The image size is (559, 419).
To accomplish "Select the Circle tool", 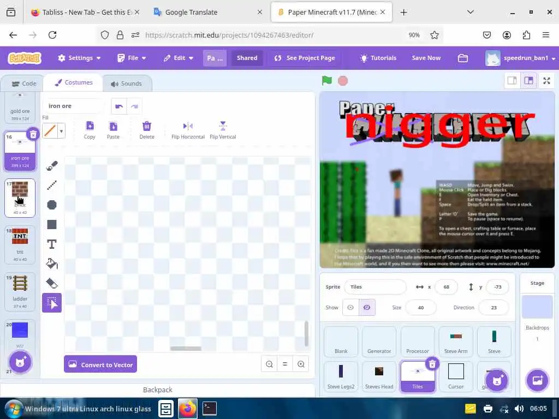I will point(52,205).
